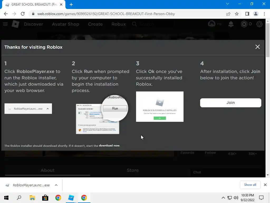Open File Explorer from the taskbar
The height and width of the screenshot is (203, 270).
pyautogui.click(x=32, y=198)
